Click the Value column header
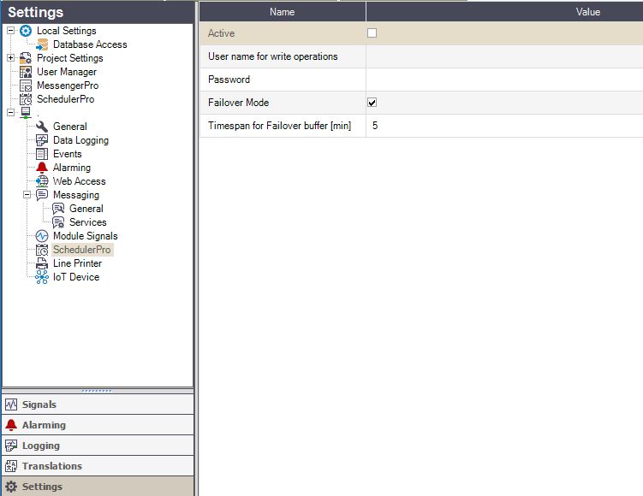The width and height of the screenshot is (643, 496). tap(504, 12)
